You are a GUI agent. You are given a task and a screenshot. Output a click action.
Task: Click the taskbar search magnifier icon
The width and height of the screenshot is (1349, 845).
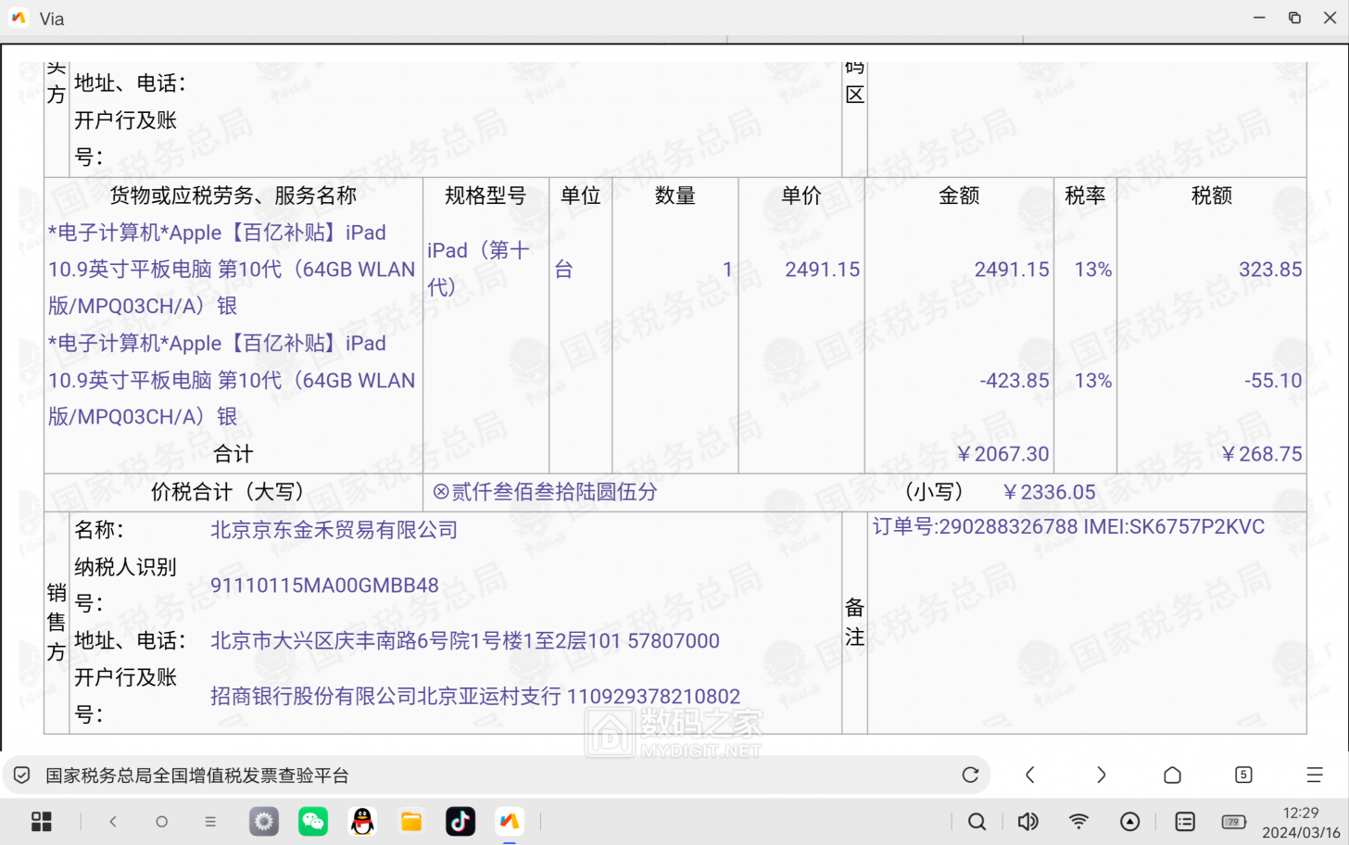[977, 821]
